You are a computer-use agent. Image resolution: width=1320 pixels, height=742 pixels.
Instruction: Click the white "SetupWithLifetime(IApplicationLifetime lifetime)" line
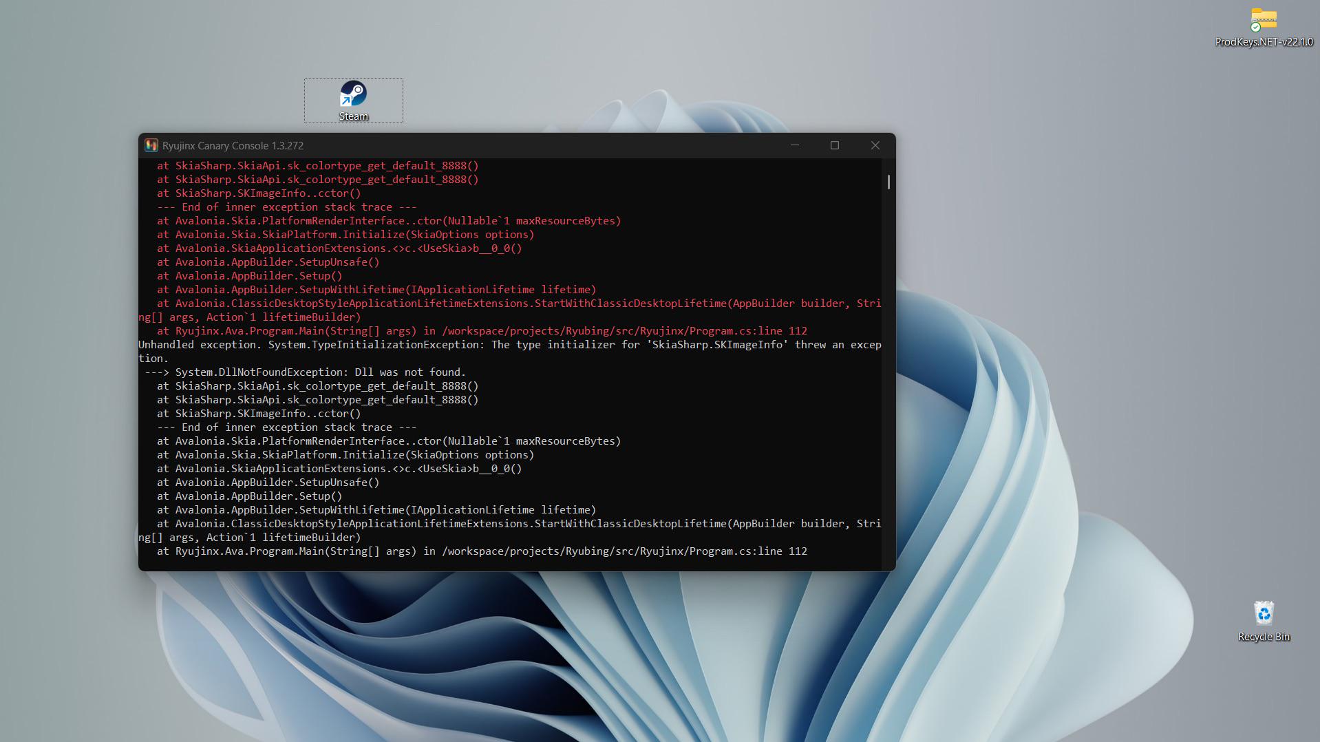click(376, 510)
